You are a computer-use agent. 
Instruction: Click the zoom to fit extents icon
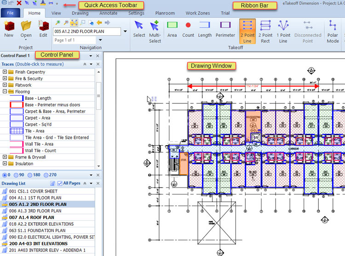tap(74, 23)
